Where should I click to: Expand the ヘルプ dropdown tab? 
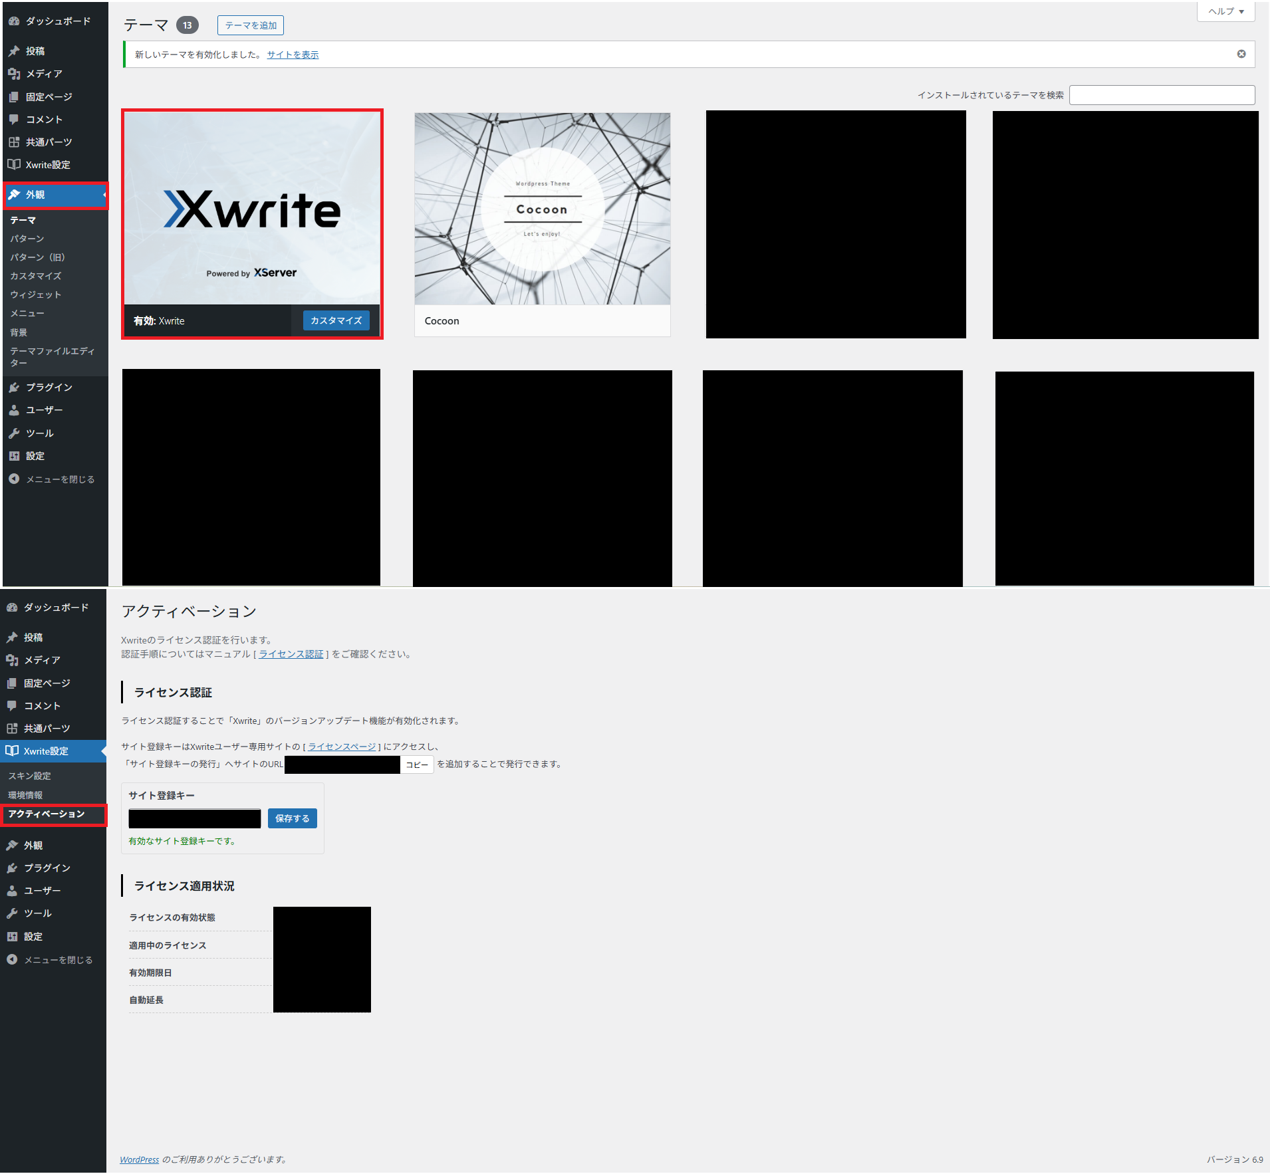tap(1225, 11)
